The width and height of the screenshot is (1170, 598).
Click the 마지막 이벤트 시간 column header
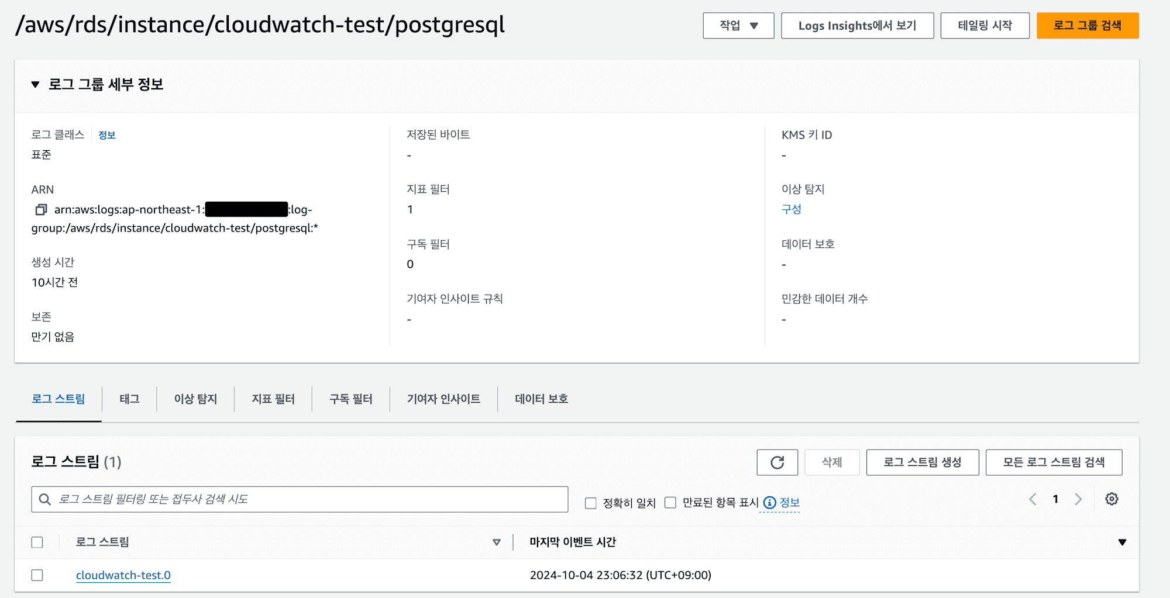[573, 542]
